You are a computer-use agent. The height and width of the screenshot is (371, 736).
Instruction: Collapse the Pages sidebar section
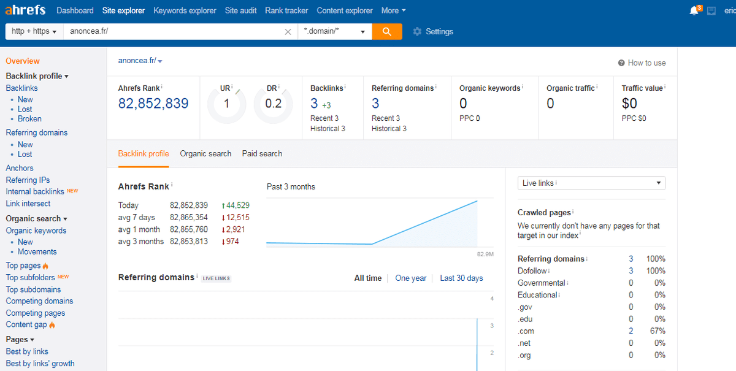point(20,339)
